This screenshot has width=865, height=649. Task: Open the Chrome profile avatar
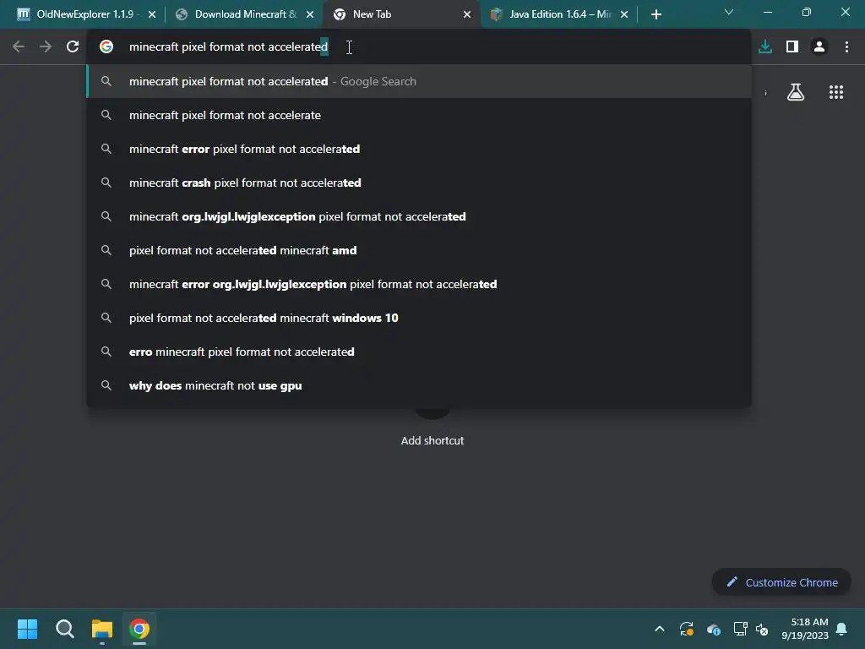[x=819, y=47]
